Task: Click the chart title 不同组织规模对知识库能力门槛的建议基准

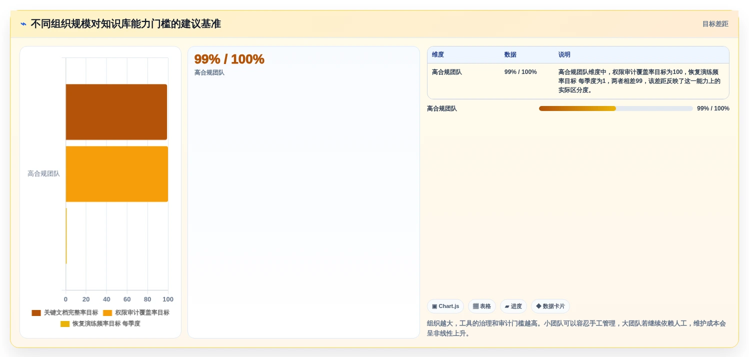Action: (125, 24)
